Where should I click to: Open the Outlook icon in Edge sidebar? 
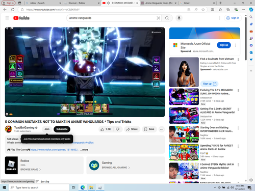click(251, 52)
